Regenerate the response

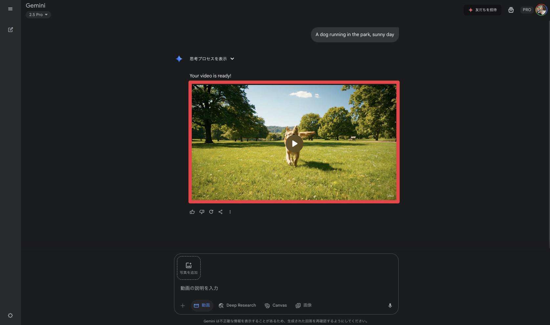point(211,212)
